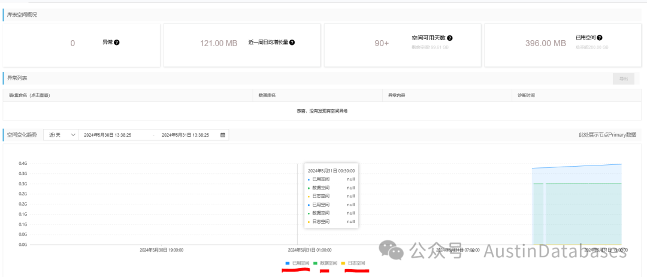Image resolution: width=647 pixels, height=277 pixels.
Task: Click the 396.00 MB used space value
Action: 546,43
